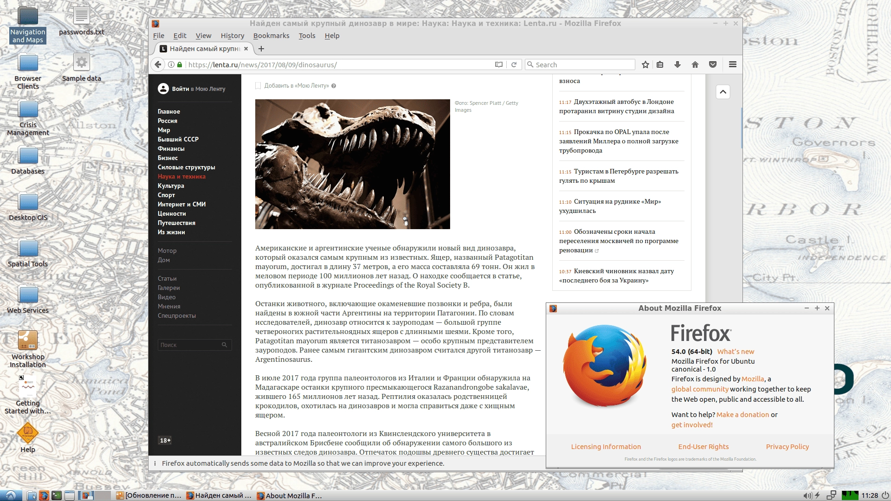Open Privacy Policy in About dialog
891x501 pixels.
click(x=788, y=447)
